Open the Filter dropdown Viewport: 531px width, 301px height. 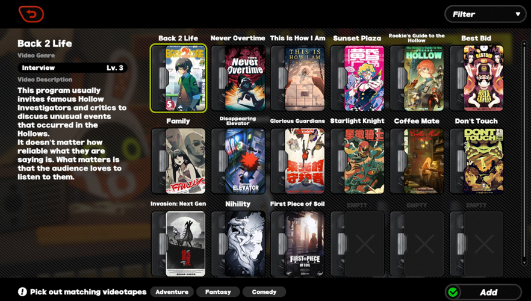[485, 14]
